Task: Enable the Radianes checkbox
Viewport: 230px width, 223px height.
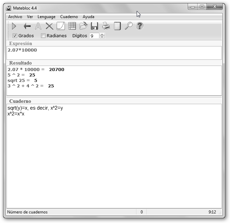Action: coord(43,36)
